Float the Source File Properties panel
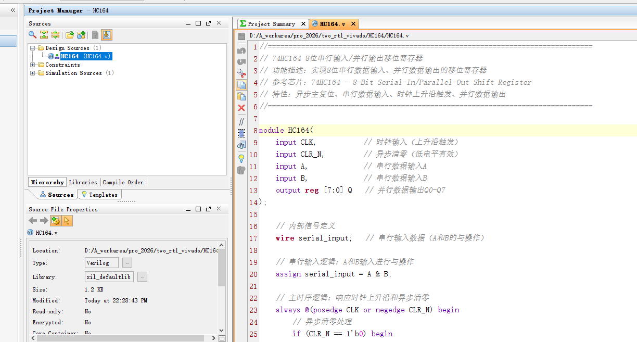 pos(209,209)
